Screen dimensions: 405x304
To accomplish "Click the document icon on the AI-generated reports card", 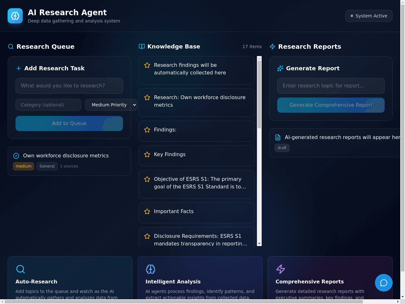I will point(278,137).
